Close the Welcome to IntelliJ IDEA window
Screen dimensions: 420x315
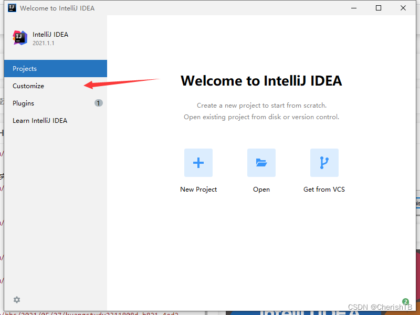click(x=403, y=8)
